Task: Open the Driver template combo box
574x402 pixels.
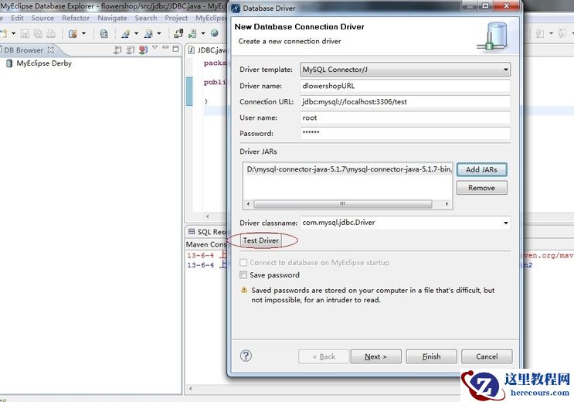Action: pyautogui.click(x=406, y=70)
